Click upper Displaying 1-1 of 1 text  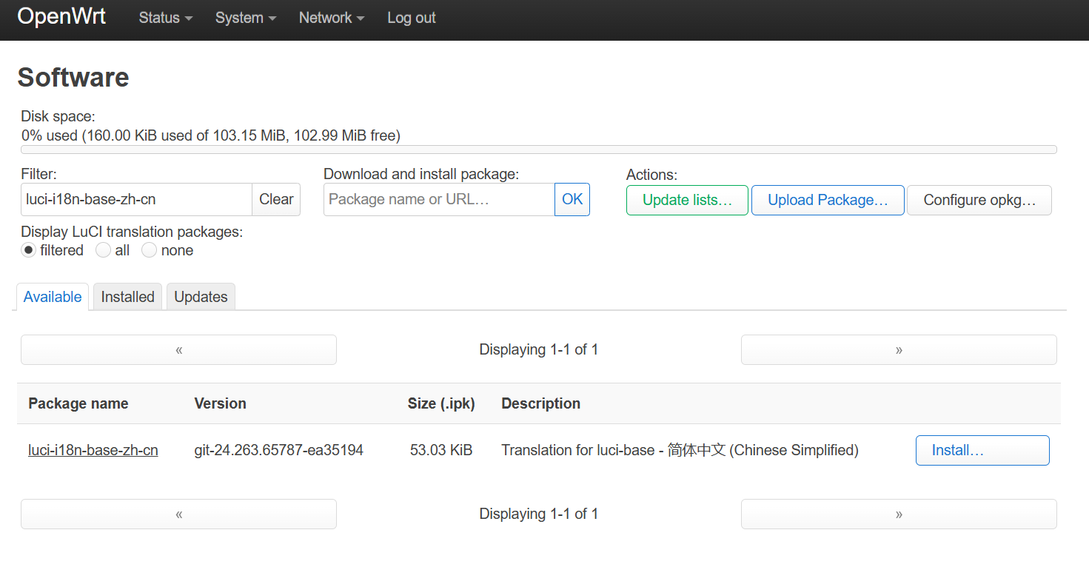[539, 349]
